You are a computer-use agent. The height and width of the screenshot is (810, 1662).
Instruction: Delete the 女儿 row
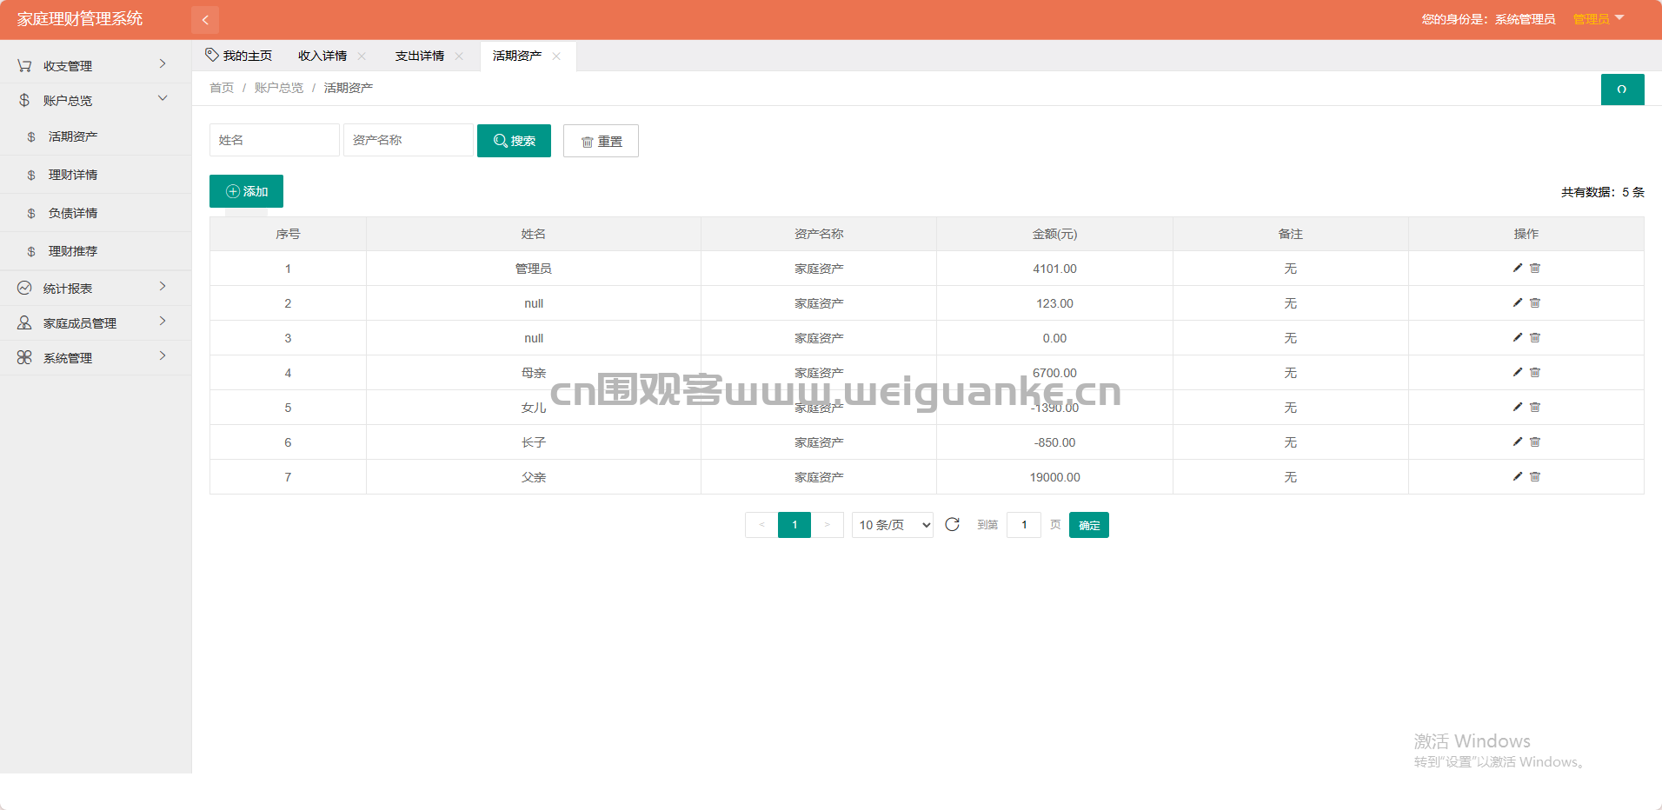click(x=1535, y=407)
